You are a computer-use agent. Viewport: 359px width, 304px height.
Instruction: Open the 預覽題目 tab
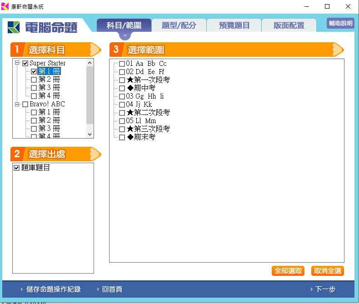click(234, 25)
